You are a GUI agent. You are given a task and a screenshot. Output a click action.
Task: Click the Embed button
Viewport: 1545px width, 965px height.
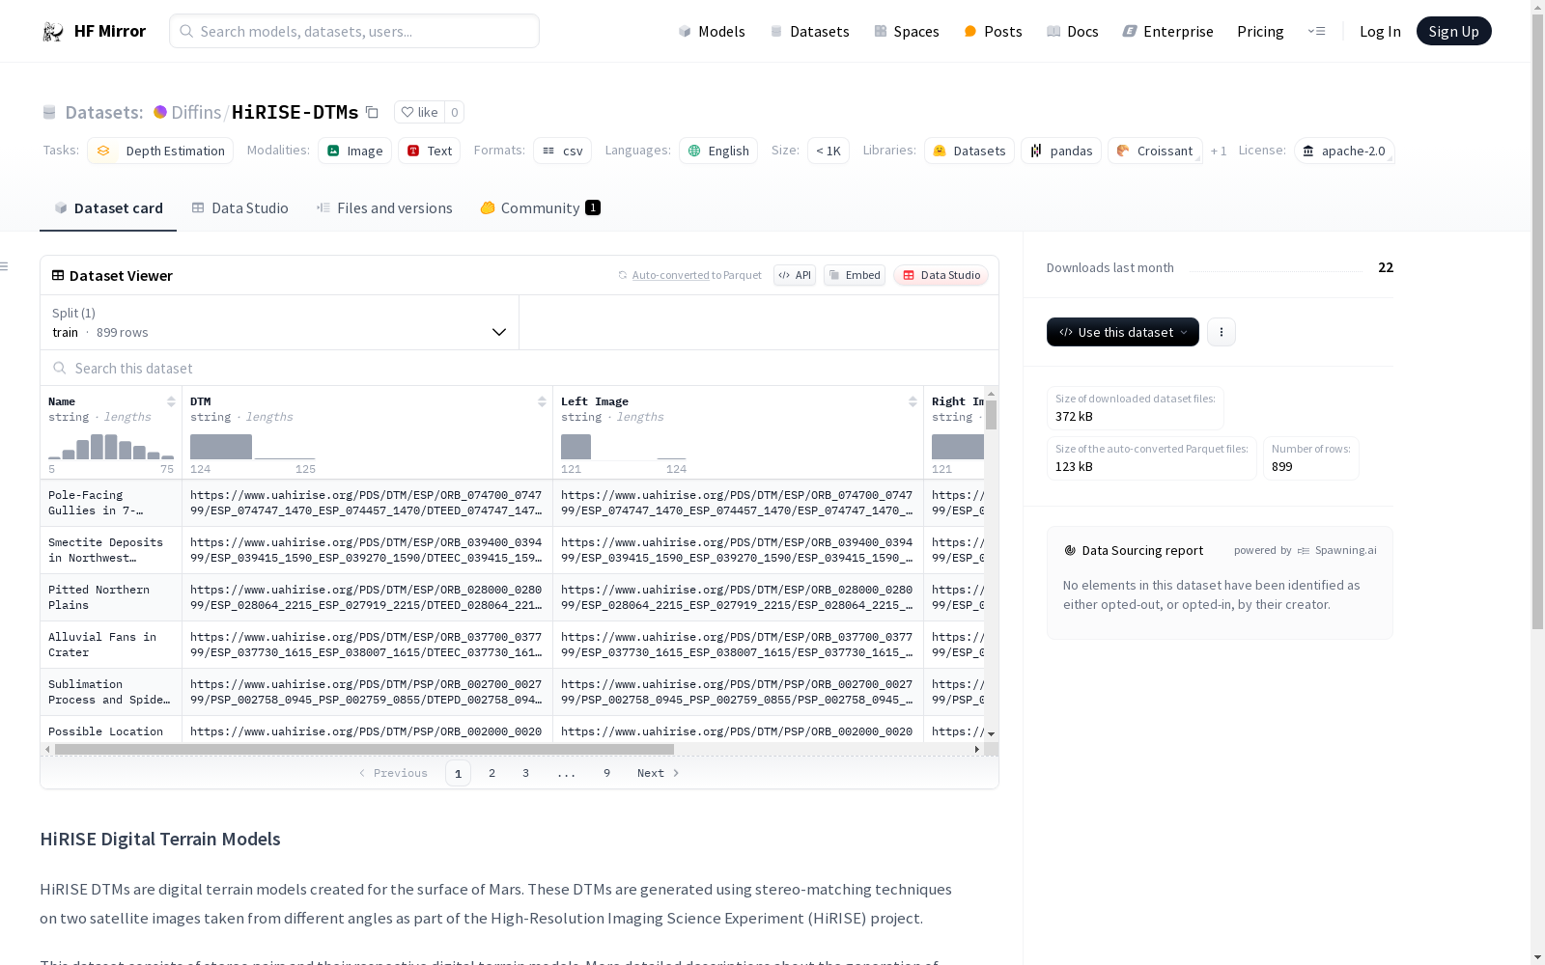[855, 275]
